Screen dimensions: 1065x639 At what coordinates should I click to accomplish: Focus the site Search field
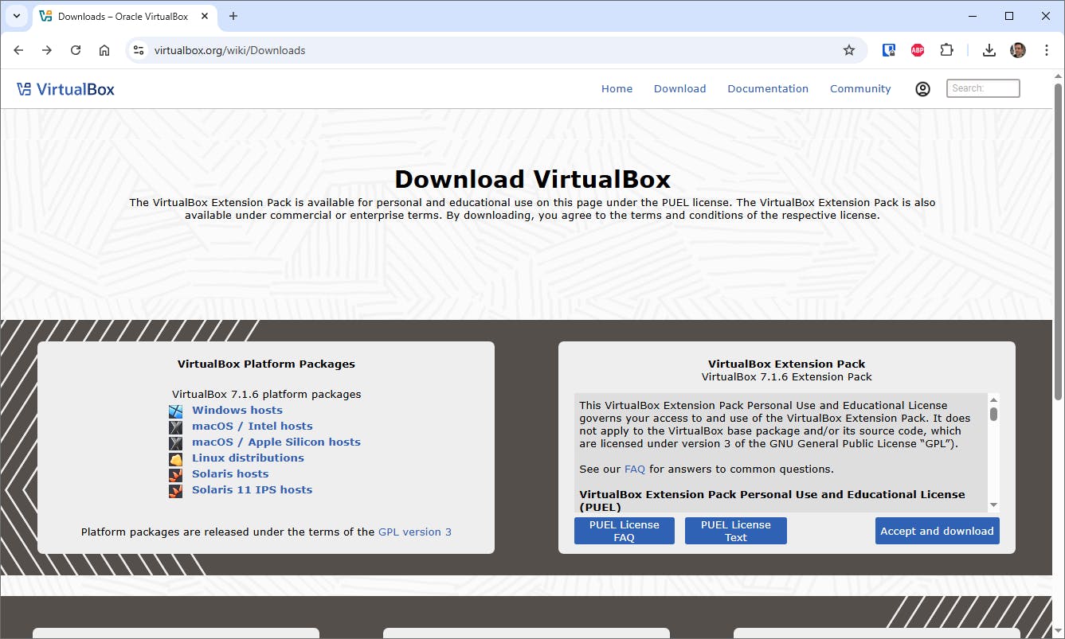(983, 88)
